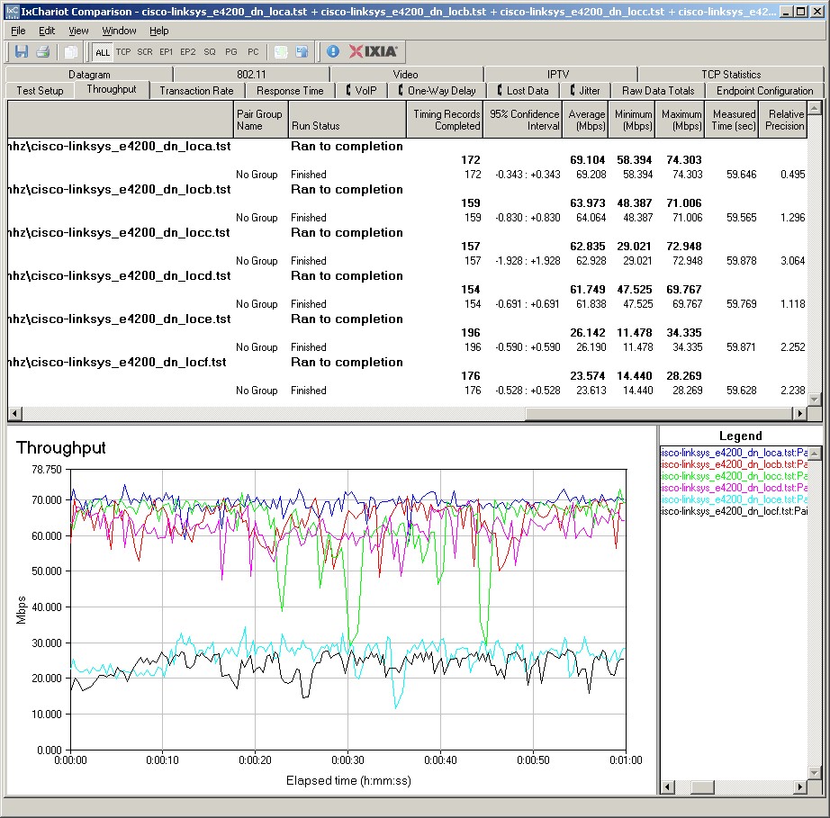Switch to the 802.11 tab
Viewport: 830px width, 818px height.
pos(251,74)
